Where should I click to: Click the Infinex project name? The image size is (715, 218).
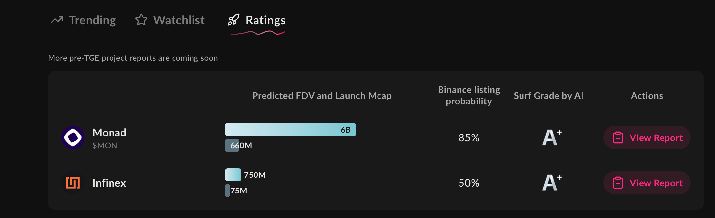109,183
